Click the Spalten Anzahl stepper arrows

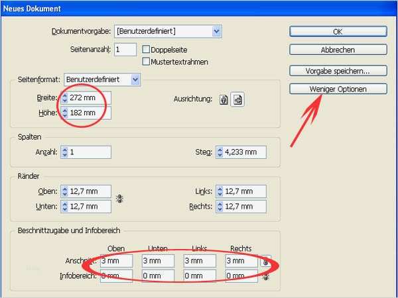coord(65,152)
